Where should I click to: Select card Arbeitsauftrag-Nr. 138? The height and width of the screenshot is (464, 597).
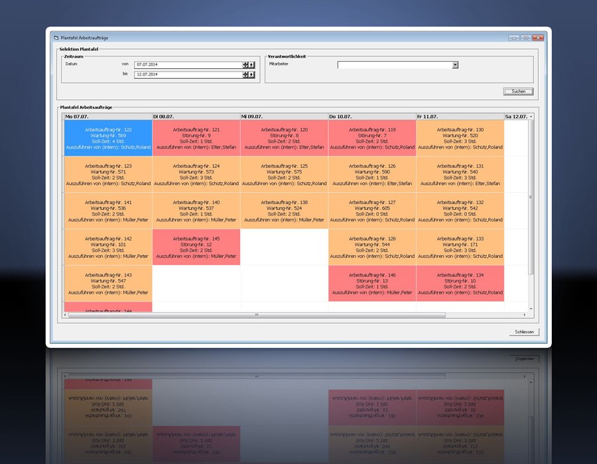(284, 211)
